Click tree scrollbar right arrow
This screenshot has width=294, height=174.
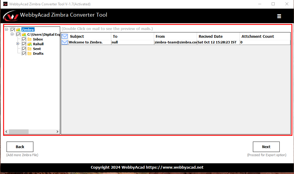[x=57, y=131]
